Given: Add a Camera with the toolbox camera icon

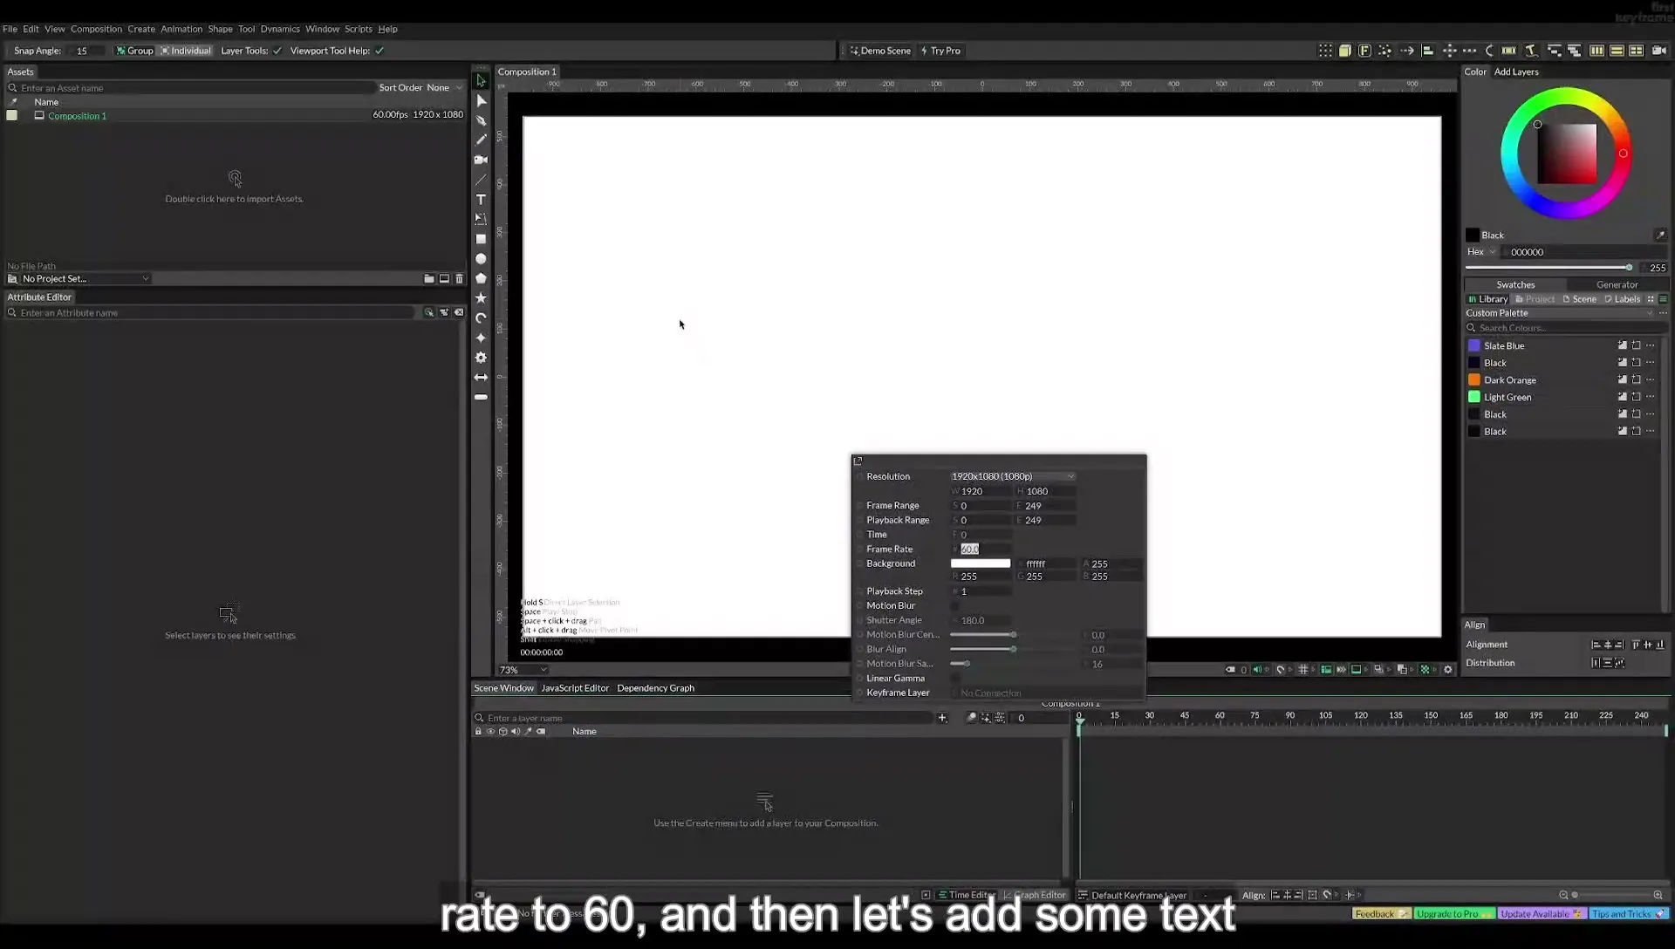Looking at the screenshot, I should pos(481,160).
